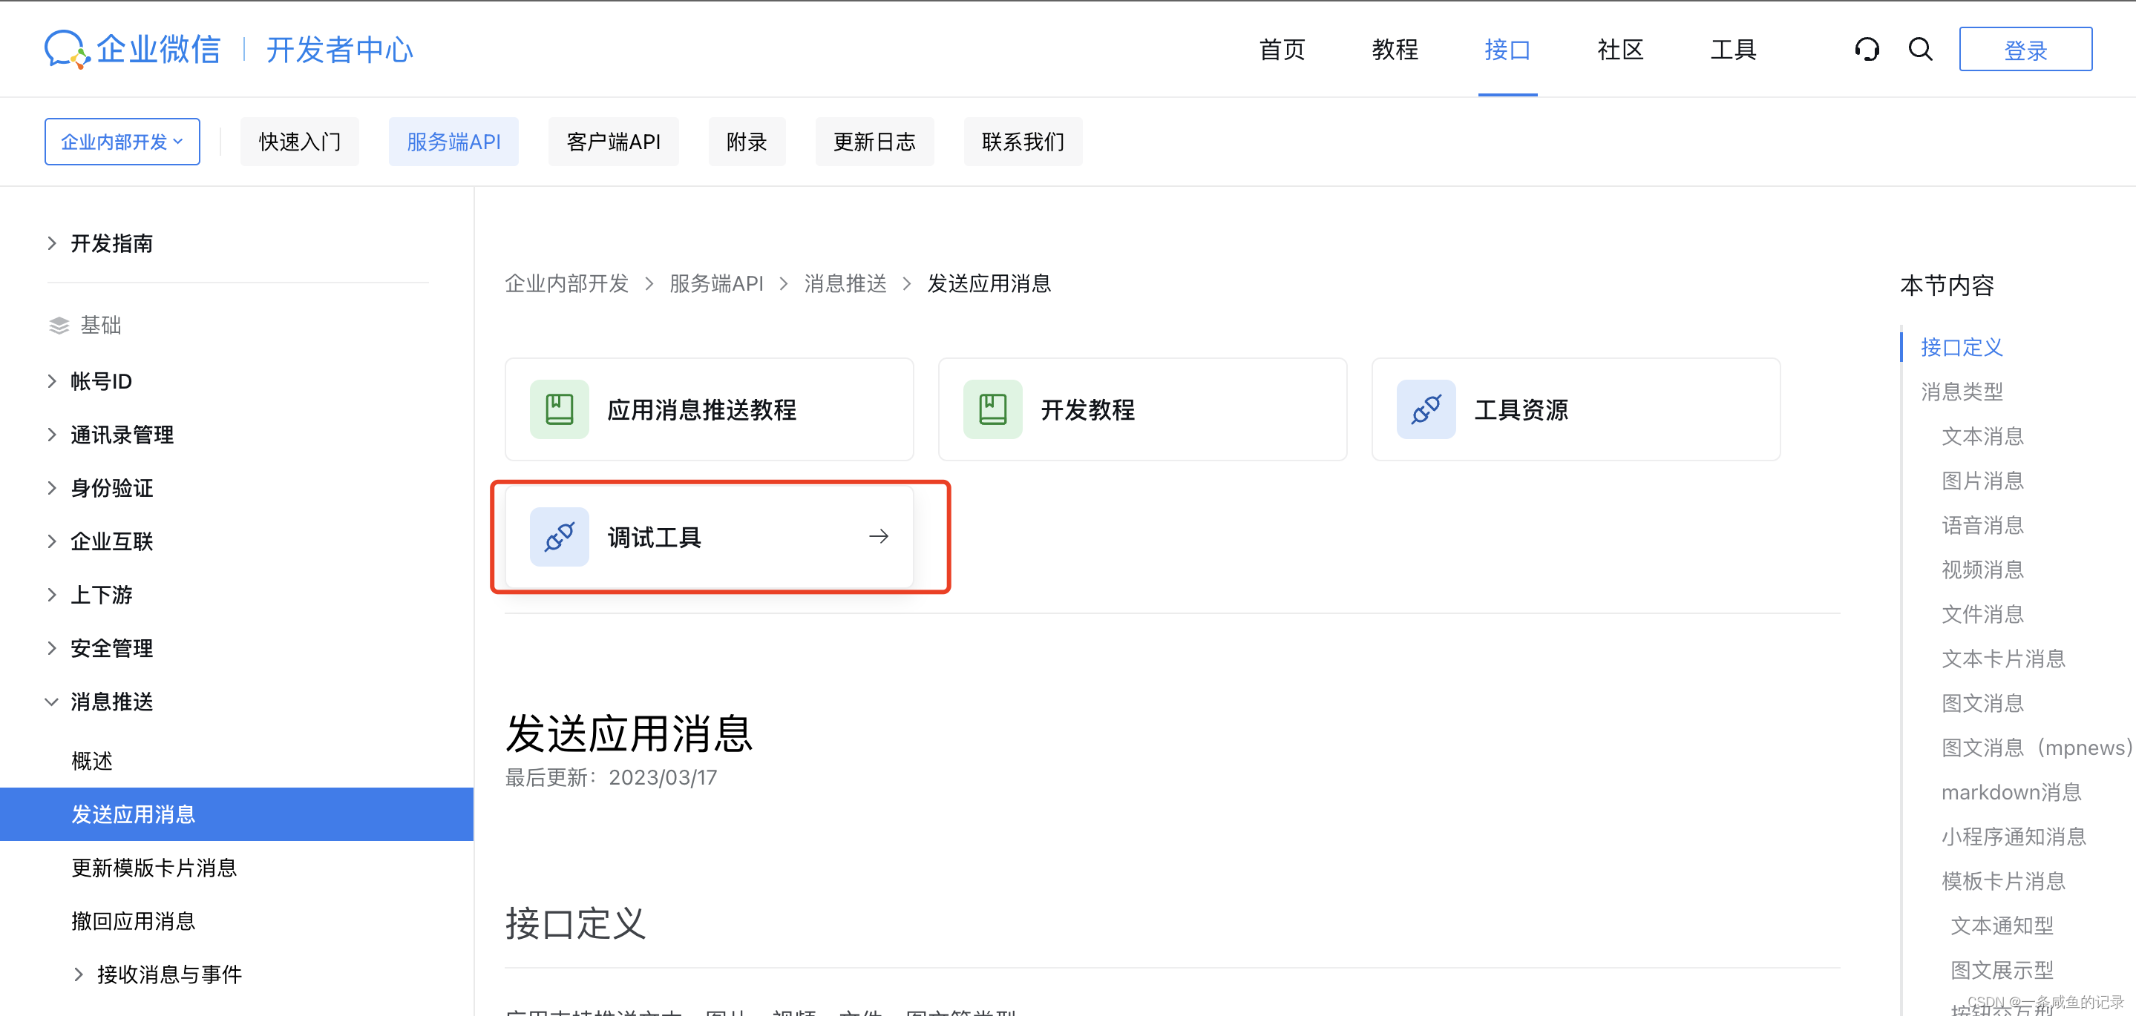Image resolution: width=2136 pixels, height=1016 pixels.
Task: Switch to the 客户端API tab
Action: tap(613, 142)
